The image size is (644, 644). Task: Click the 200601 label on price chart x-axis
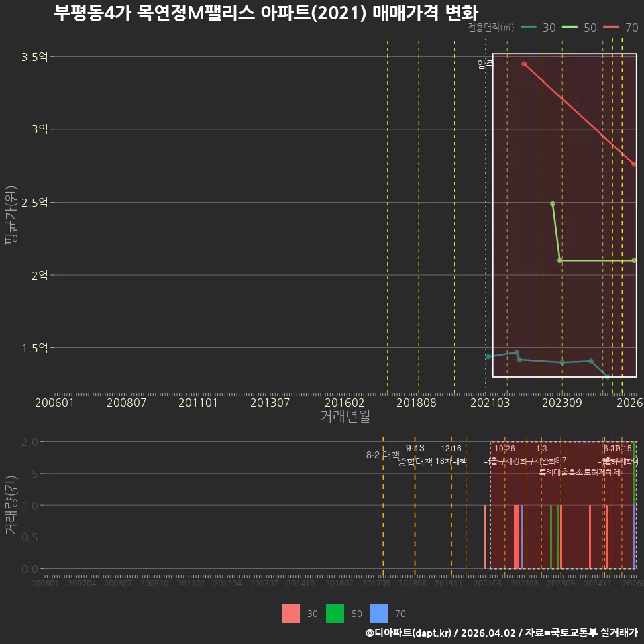click(x=54, y=402)
